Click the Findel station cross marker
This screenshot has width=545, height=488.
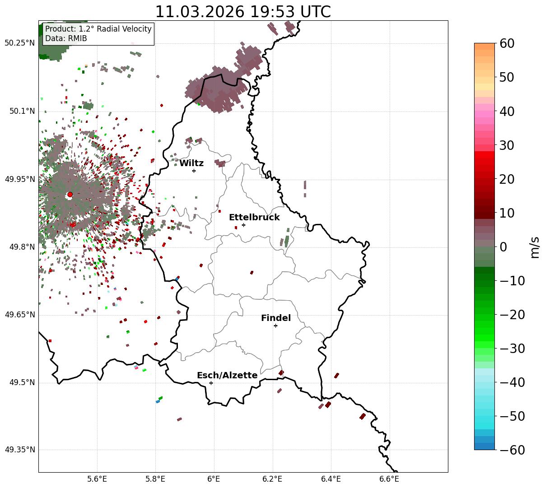pos(275,325)
